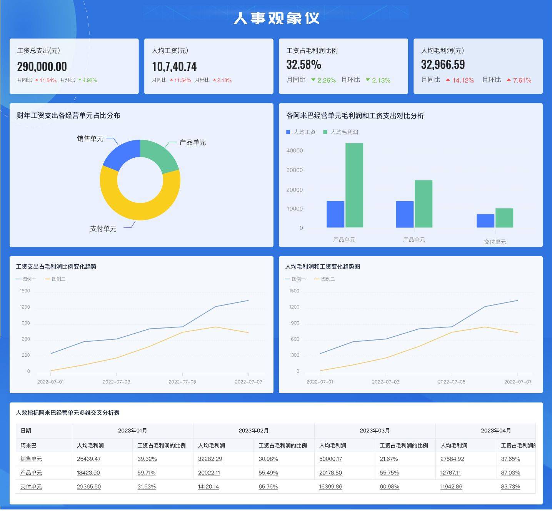Click the 65.76% table value
The image size is (552, 511).
(268, 487)
